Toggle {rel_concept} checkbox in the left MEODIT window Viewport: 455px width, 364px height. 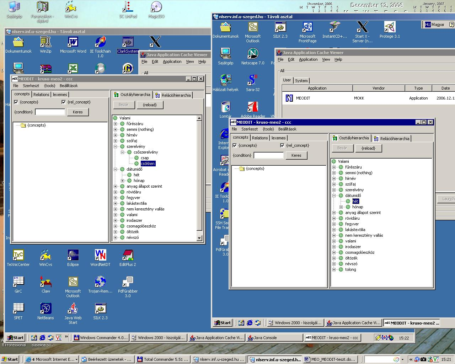tap(64, 102)
